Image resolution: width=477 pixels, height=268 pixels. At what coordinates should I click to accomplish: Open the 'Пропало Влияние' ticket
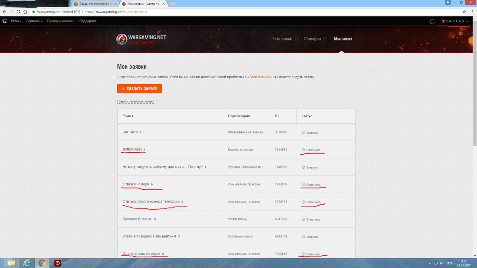coord(140,219)
